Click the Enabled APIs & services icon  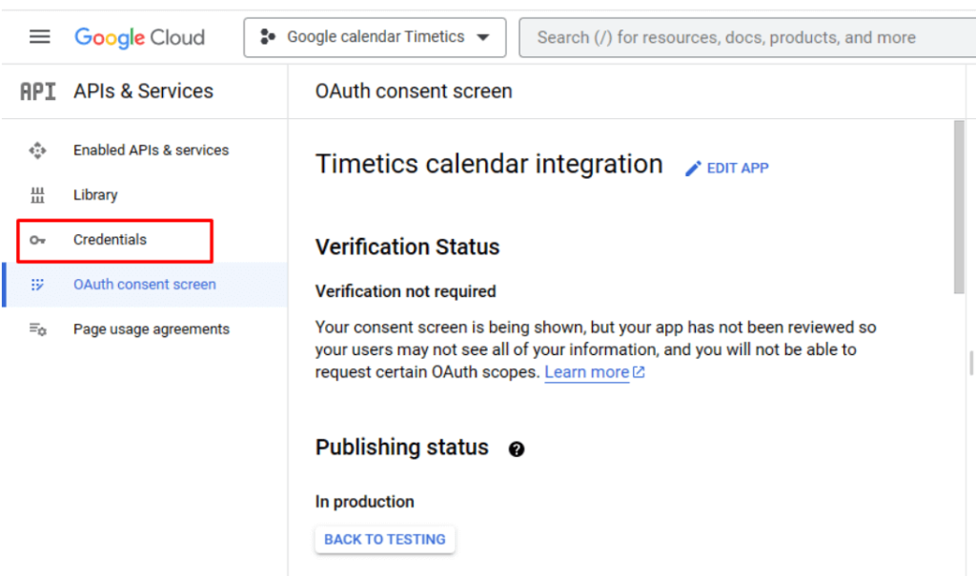(x=37, y=150)
